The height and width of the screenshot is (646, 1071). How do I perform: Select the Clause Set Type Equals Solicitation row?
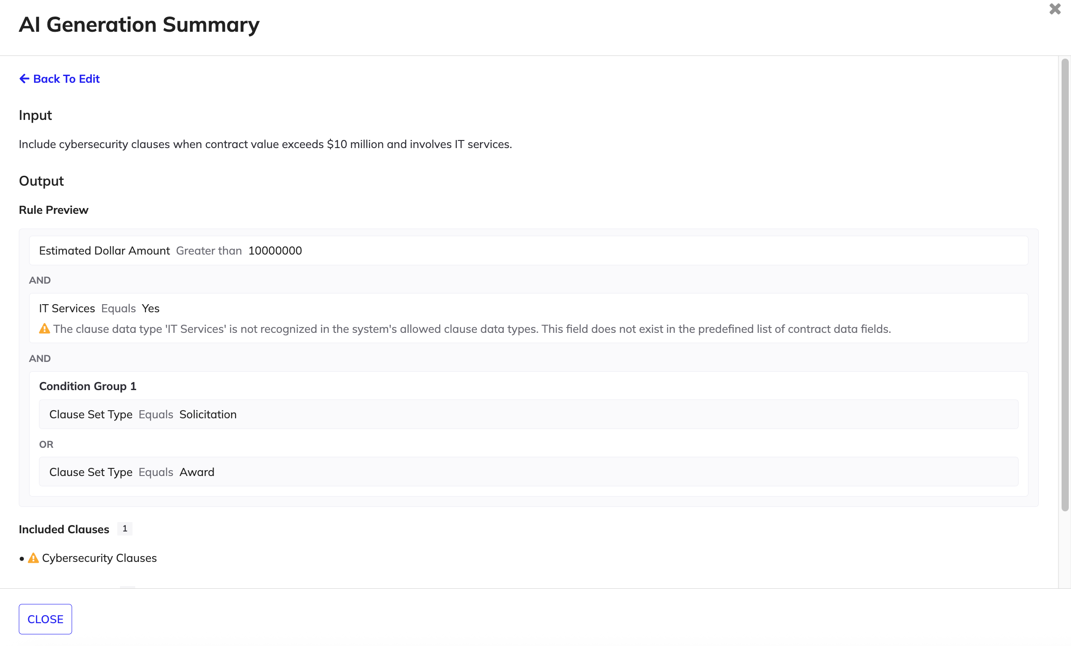[528, 414]
